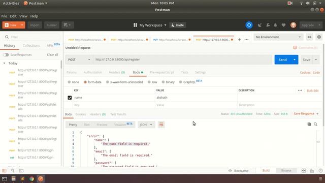Open the JSON format dropdown
The width and height of the screenshot is (325, 183).
(x=146, y=125)
